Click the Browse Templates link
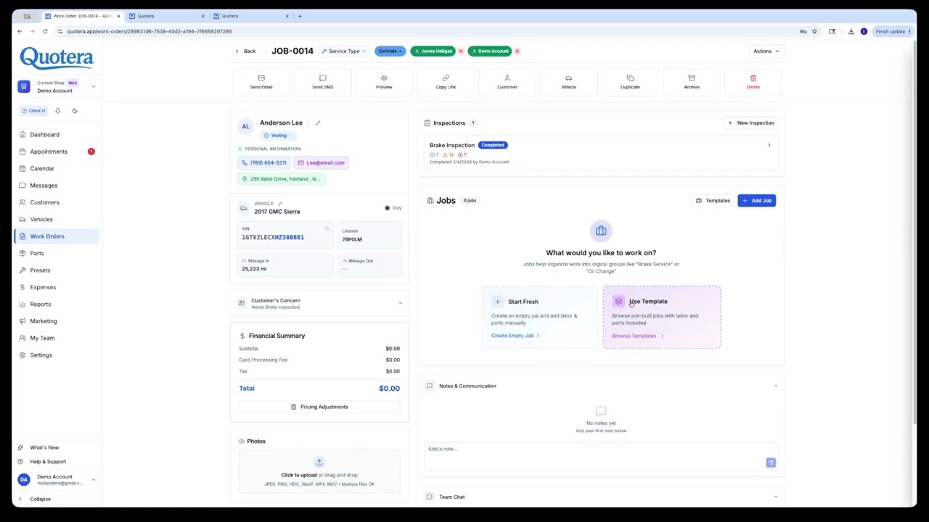The width and height of the screenshot is (929, 522). tap(638, 336)
